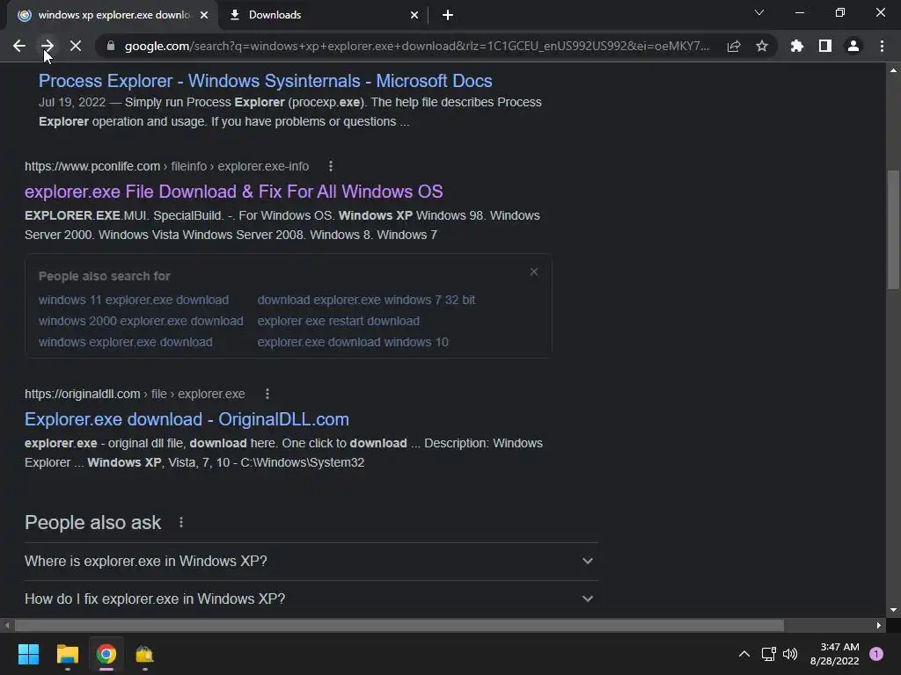
Task: Open People also ask options menu
Action: (181, 522)
